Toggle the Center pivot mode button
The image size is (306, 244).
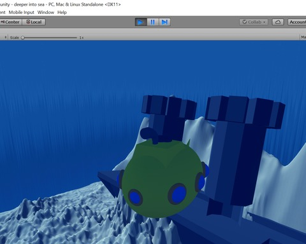coord(11,22)
